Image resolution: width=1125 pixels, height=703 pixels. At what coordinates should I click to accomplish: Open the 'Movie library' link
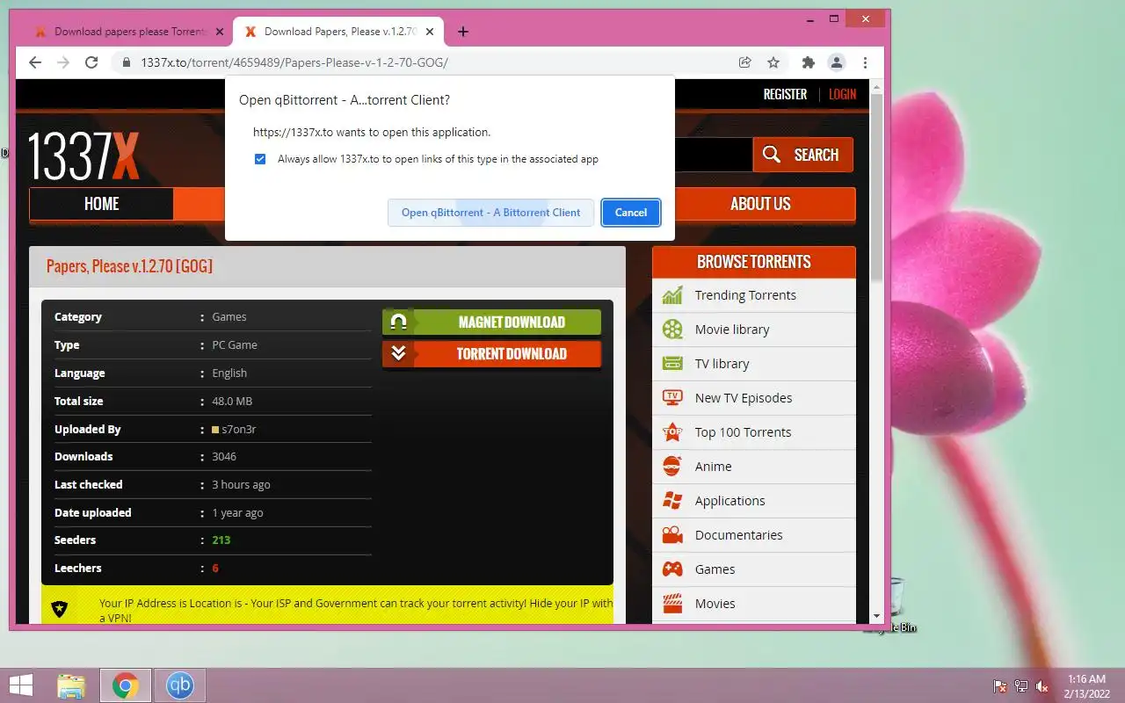click(732, 330)
